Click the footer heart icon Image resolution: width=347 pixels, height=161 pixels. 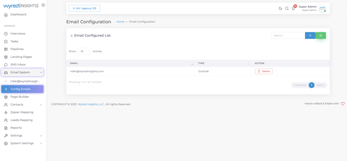pos(343,104)
